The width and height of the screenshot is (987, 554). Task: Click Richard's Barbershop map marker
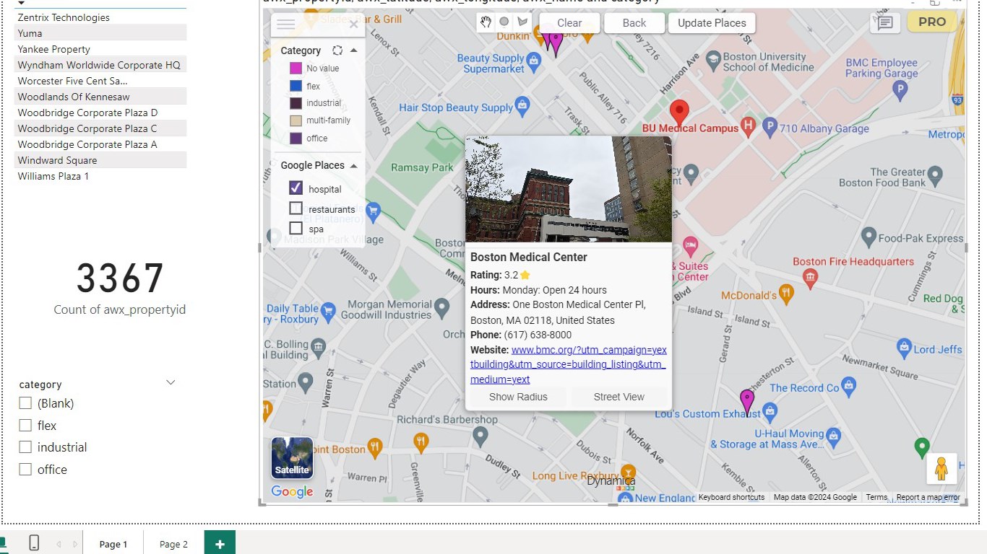click(480, 436)
